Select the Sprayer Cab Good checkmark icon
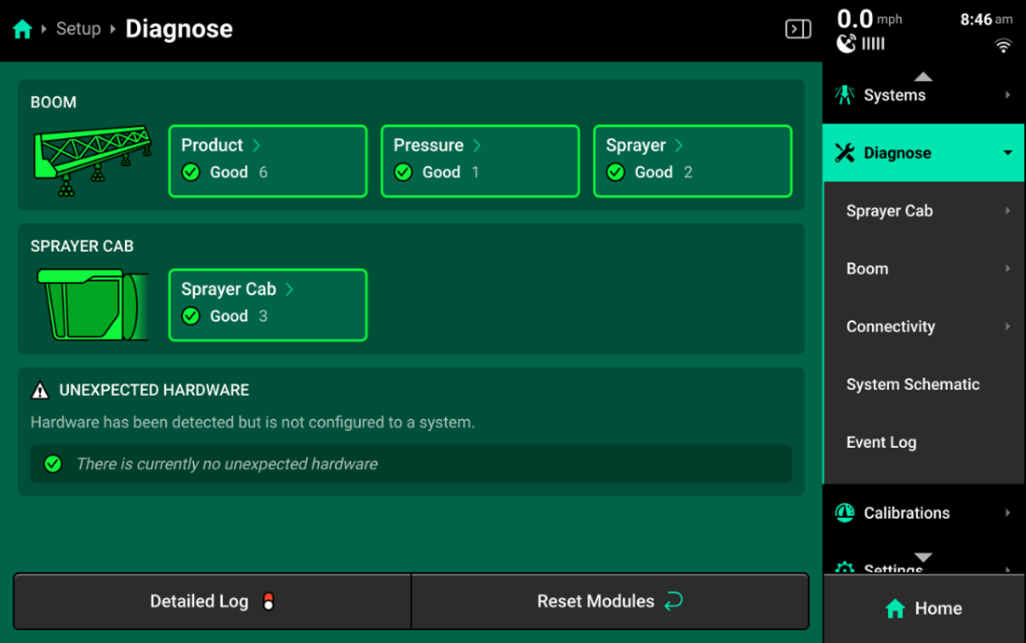This screenshot has width=1026, height=643. [191, 316]
